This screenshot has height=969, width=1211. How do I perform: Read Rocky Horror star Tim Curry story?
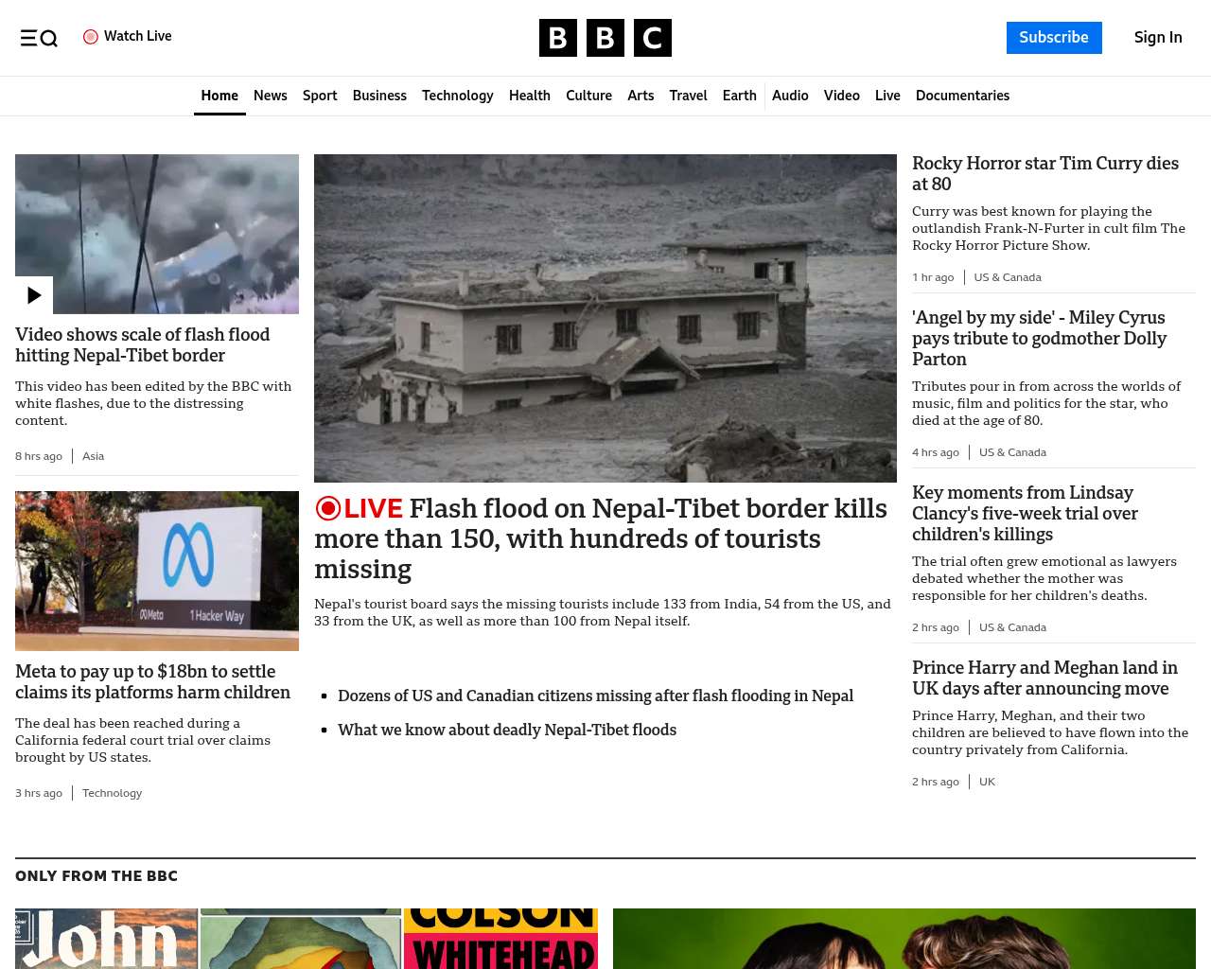click(1045, 174)
